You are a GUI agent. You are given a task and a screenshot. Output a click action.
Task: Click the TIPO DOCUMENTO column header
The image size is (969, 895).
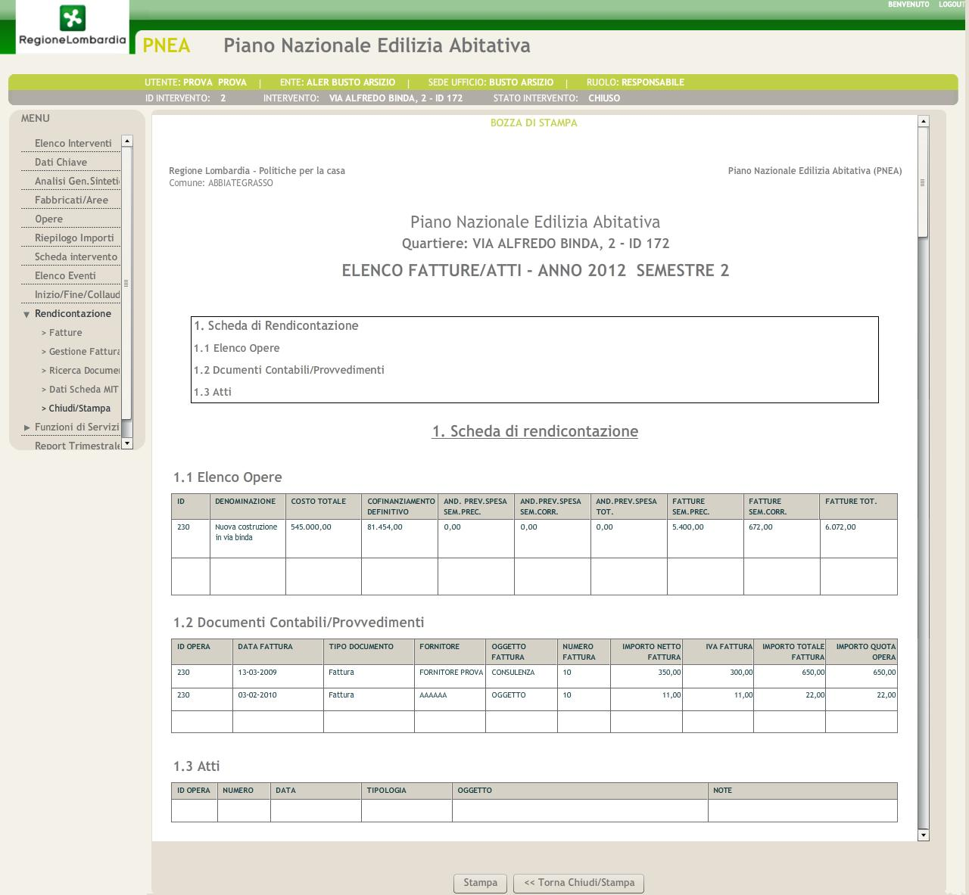coord(369,652)
